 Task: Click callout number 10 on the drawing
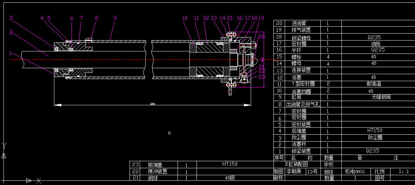tap(185, 18)
